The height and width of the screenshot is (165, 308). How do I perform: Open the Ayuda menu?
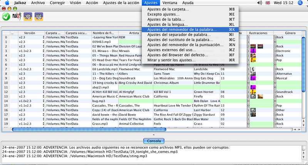[x=188, y=3]
